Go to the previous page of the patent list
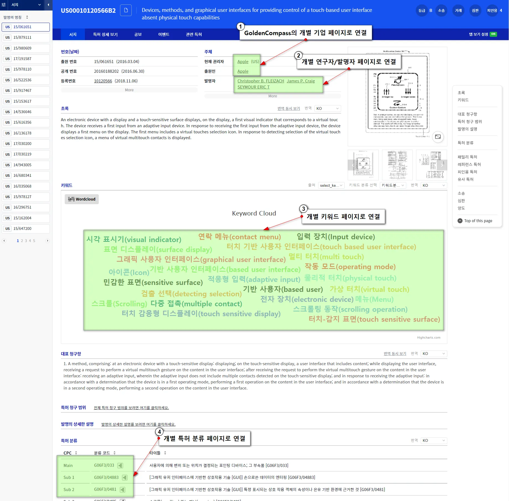 click(4, 241)
